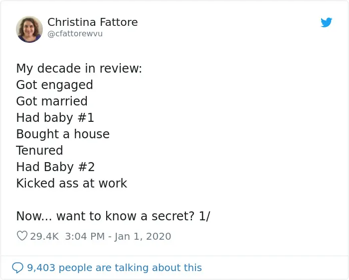Open '9,403 people are talking about this'
Viewport: 349px width, 280px height.
pyautogui.click(x=114, y=268)
